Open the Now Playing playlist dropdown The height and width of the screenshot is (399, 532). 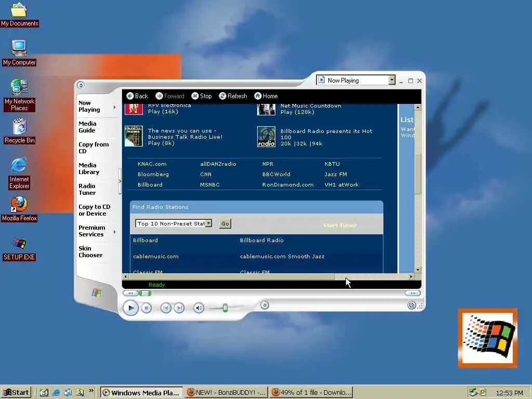coord(392,80)
